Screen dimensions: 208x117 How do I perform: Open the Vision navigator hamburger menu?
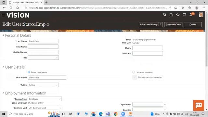click(x=4, y=15)
